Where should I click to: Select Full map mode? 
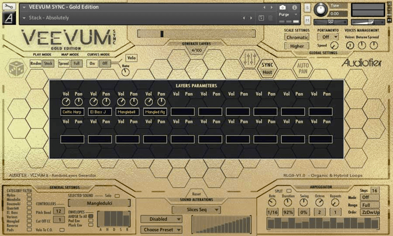point(77,63)
